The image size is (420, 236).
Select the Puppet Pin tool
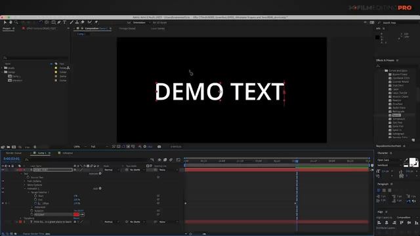coord(96,22)
